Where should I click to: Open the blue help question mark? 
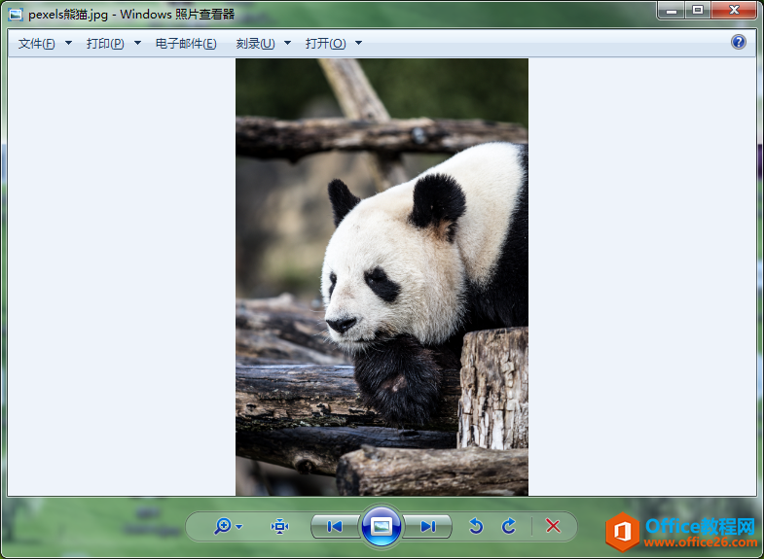pos(739,42)
